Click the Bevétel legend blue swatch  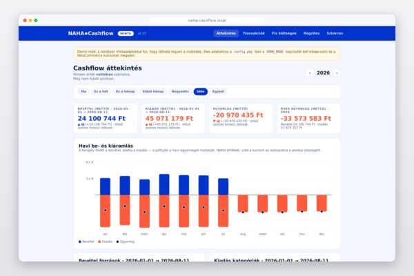pos(80,241)
